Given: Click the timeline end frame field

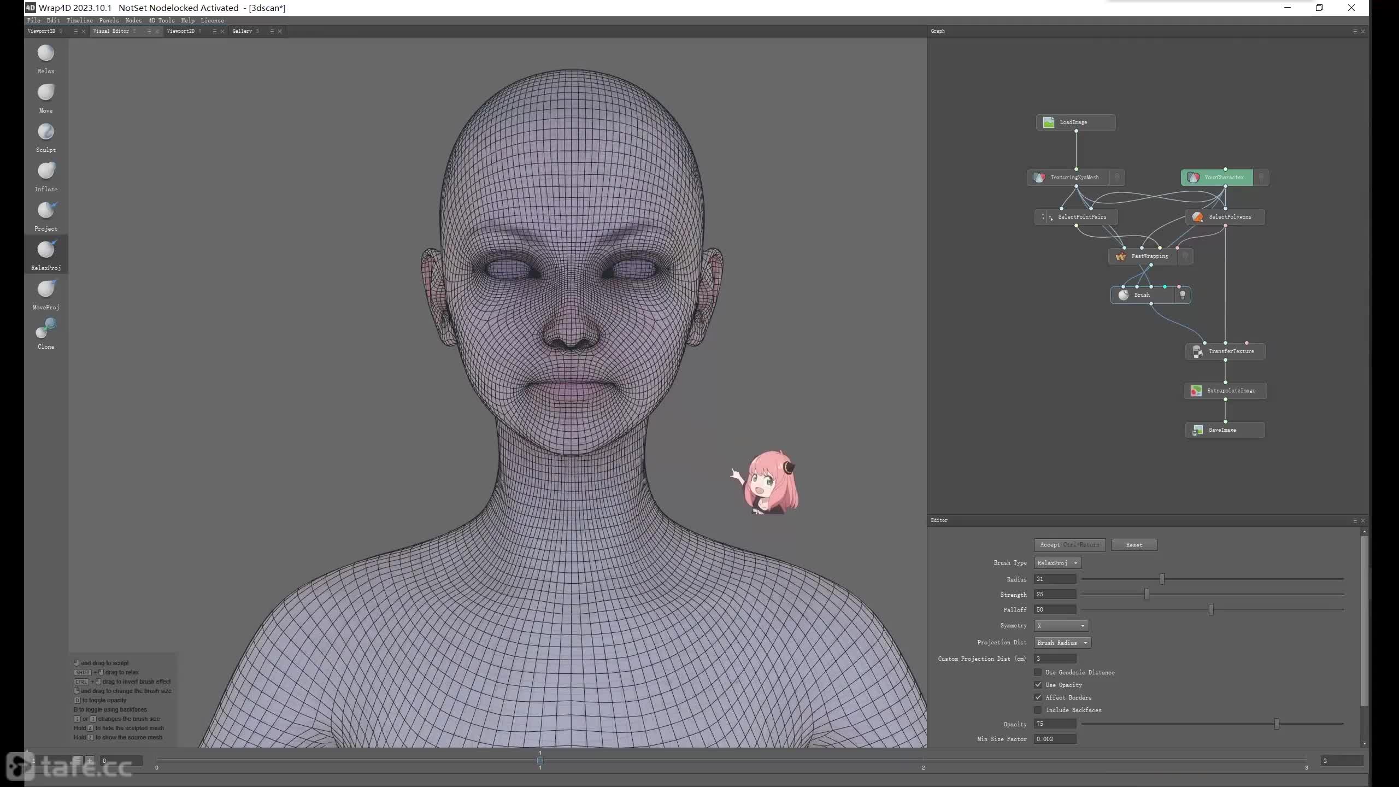Looking at the screenshot, I should coord(1342,761).
